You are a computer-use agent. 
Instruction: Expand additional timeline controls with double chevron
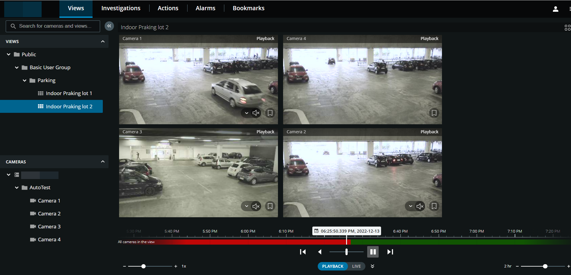(372, 266)
